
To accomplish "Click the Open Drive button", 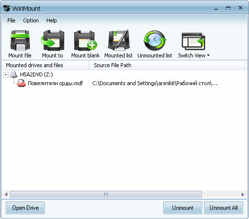I will pyautogui.click(x=25, y=208).
